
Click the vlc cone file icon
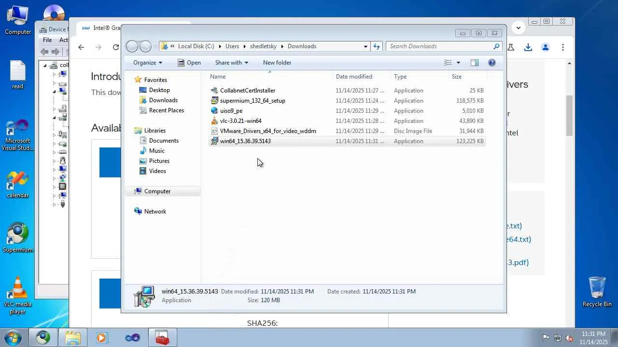click(x=214, y=121)
